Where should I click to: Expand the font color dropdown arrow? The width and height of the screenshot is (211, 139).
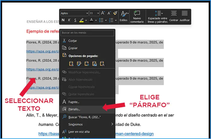tap(96, 20)
